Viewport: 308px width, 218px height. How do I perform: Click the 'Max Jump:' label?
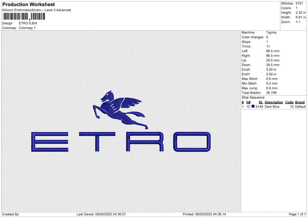click(250, 88)
